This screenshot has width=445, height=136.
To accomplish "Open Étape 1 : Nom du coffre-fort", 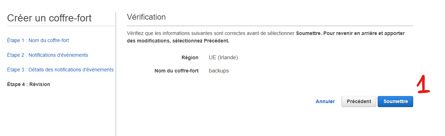I will click(38, 40).
